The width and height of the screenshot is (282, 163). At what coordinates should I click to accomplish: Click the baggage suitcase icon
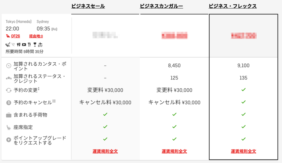click(9, 115)
